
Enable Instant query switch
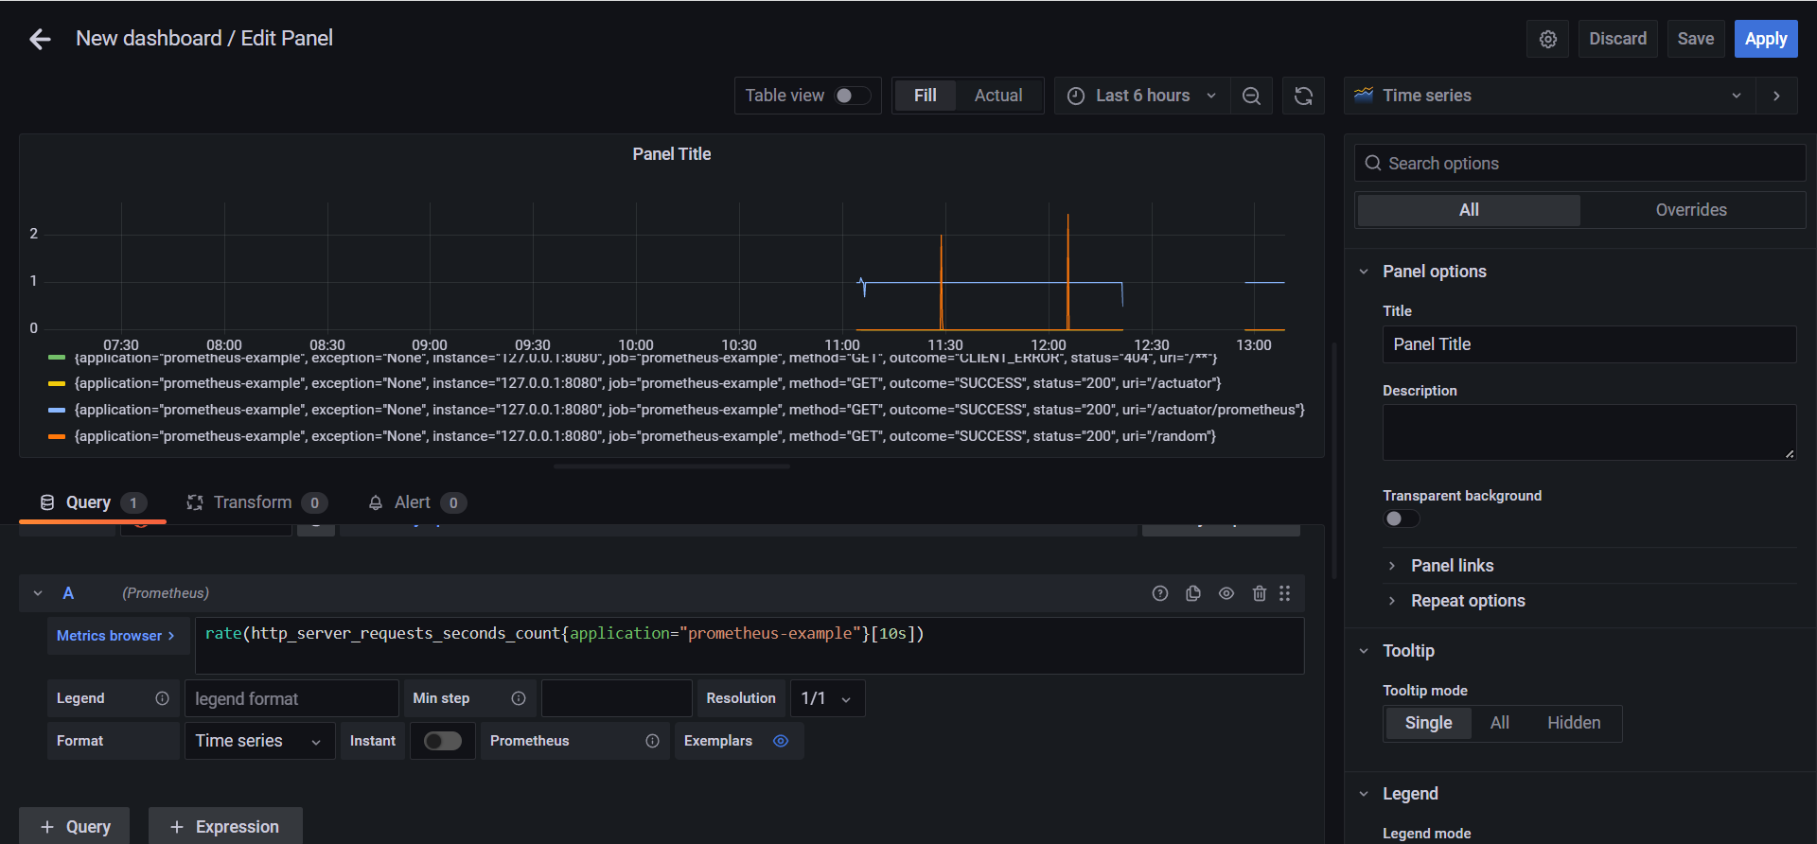[443, 741]
